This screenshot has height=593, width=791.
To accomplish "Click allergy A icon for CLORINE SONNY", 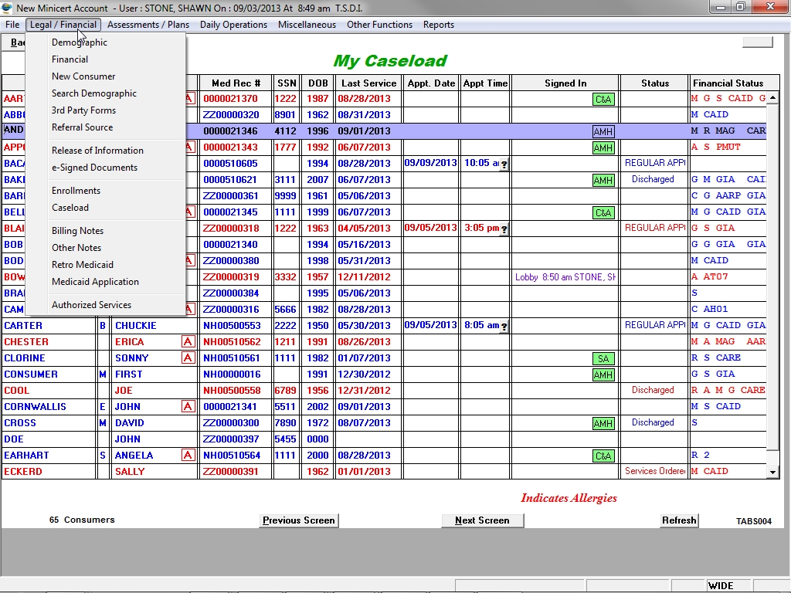I will pyautogui.click(x=188, y=358).
